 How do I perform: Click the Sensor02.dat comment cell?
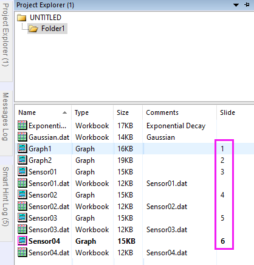click(166, 207)
